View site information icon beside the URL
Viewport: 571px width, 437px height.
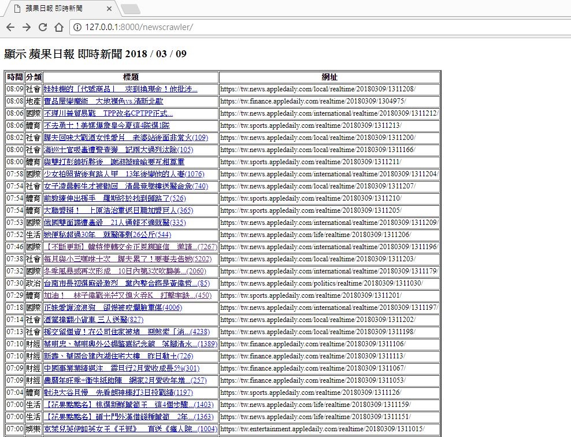point(77,27)
